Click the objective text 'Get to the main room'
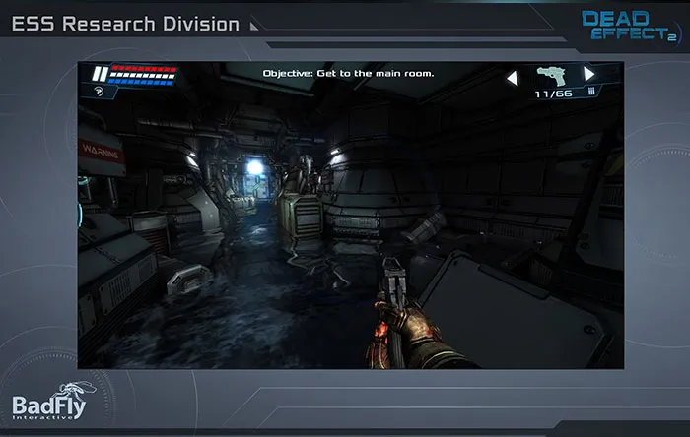690x437 pixels. 376,74
